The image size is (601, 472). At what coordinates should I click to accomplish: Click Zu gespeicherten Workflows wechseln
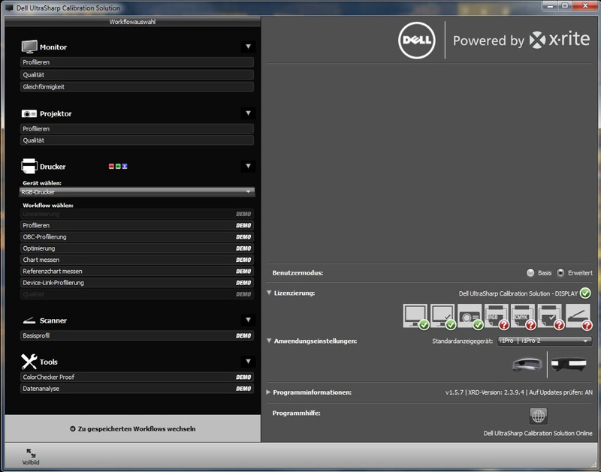point(133,428)
